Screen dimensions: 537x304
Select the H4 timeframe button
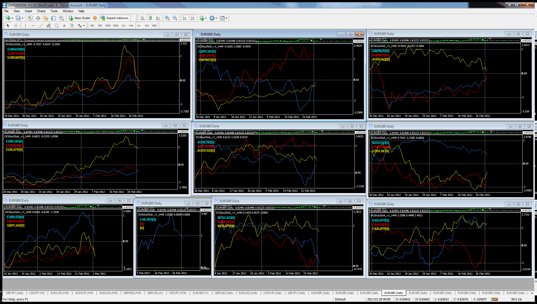pos(131,26)
